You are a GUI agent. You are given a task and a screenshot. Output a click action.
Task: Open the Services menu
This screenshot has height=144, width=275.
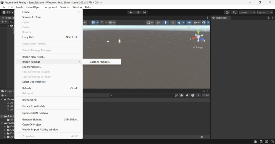click(65, 7)
